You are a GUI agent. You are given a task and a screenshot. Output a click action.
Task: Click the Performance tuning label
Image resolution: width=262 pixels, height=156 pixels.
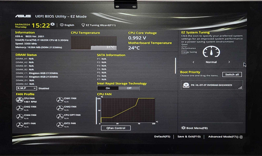(x=189, y=48)
